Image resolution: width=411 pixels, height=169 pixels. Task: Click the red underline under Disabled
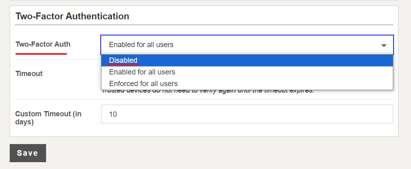(x=123, y=64)
